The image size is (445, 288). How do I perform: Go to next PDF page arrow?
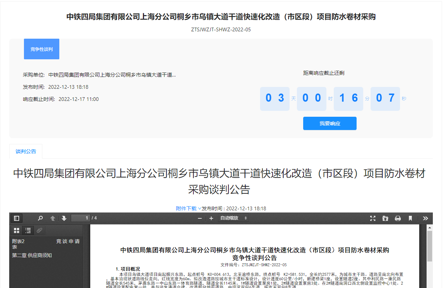click(x=64, y=218)
